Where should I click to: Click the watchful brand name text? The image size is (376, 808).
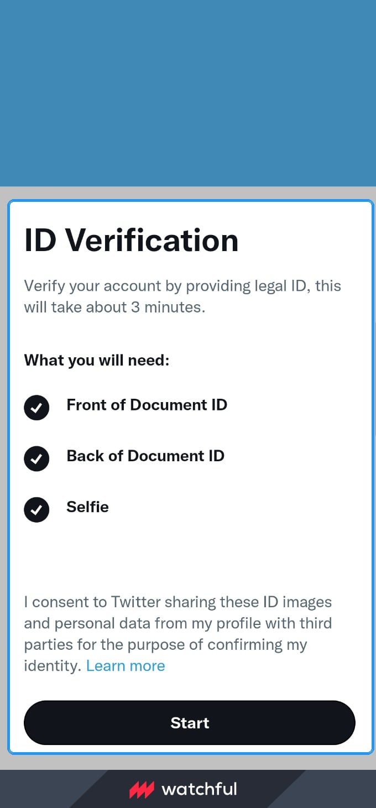click(x=199, y=789)
